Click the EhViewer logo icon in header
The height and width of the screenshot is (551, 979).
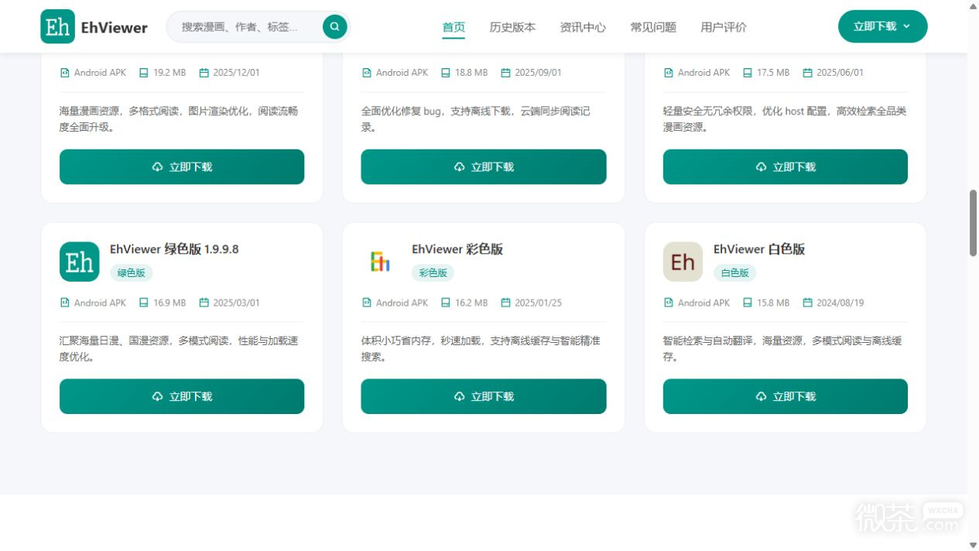pyautogui.click(x=58, y=27)
